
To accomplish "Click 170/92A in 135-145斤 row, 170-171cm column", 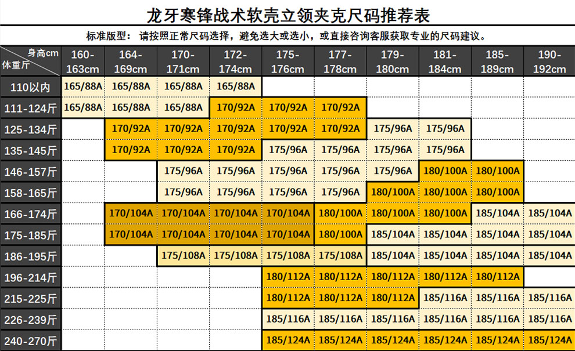I will (184, 150).
